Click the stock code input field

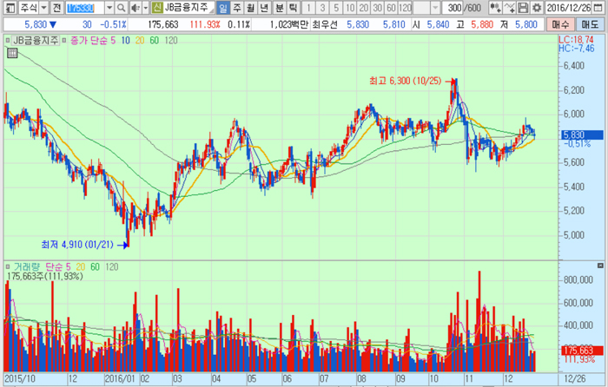[x=83, y=8]
